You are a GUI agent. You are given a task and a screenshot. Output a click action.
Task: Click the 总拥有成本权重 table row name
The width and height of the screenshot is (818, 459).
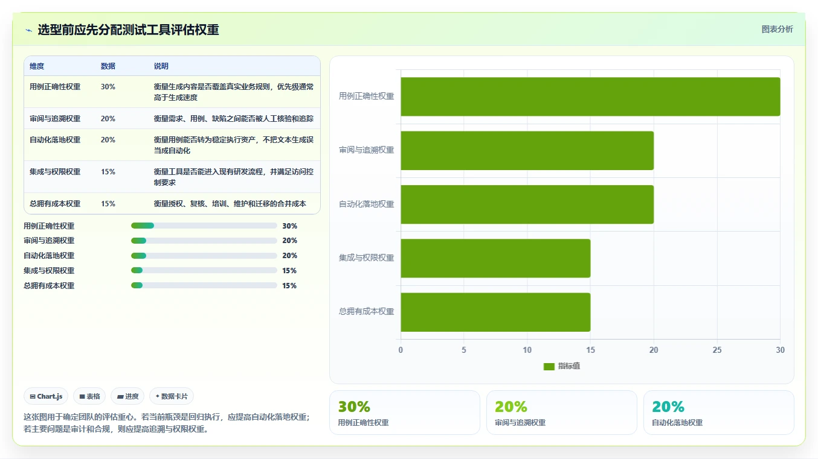pyautogui.click(x=55, y=204)
